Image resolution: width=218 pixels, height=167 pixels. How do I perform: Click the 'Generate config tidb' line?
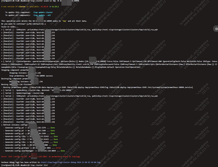pyautogui.click(x=30, y=145)
